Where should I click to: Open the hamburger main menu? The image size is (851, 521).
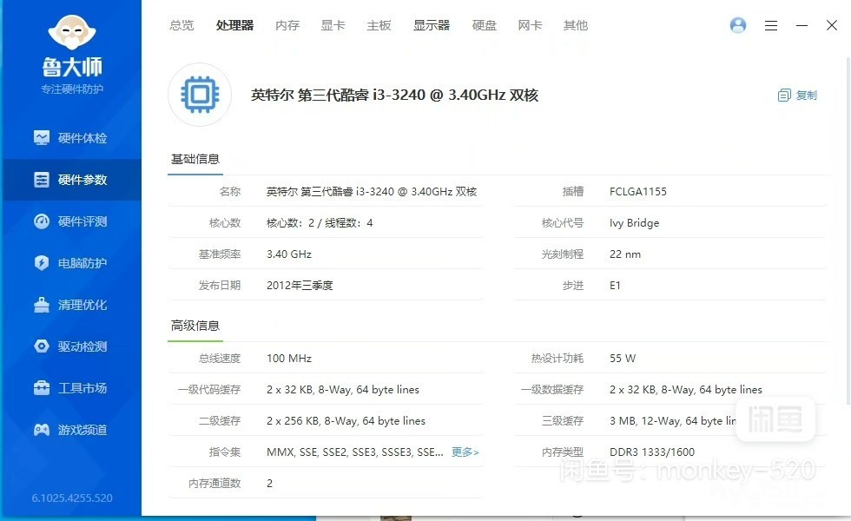[771, 26]
